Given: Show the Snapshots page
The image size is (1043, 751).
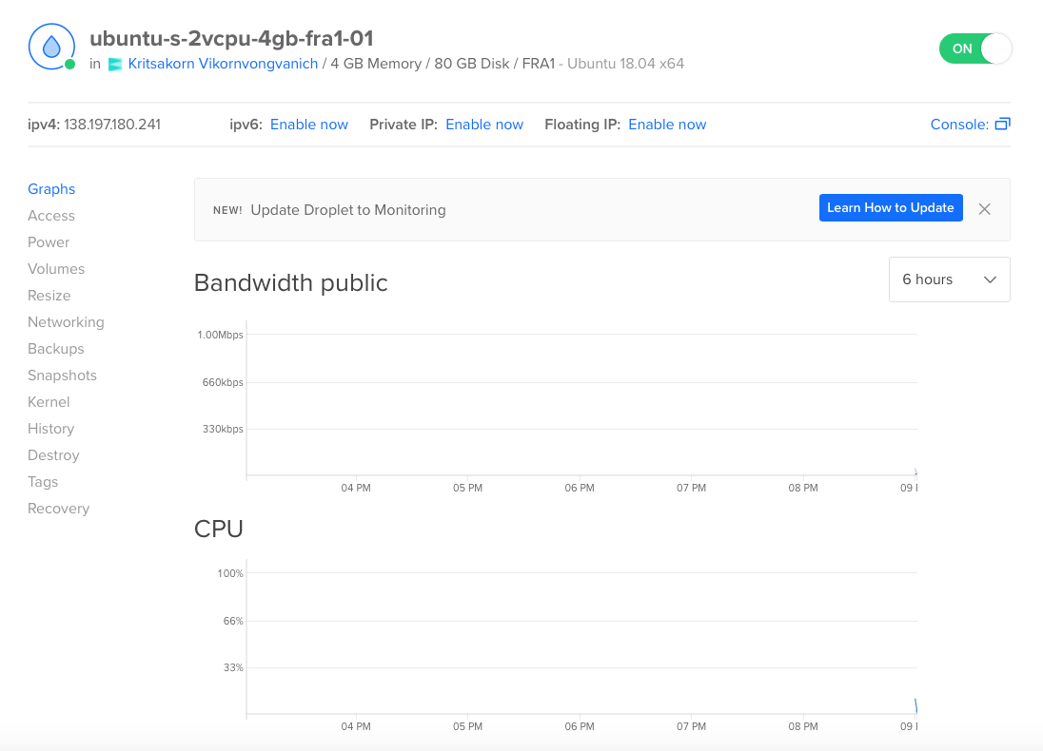Looking at the screenshot, I should (x=62, y=375).
